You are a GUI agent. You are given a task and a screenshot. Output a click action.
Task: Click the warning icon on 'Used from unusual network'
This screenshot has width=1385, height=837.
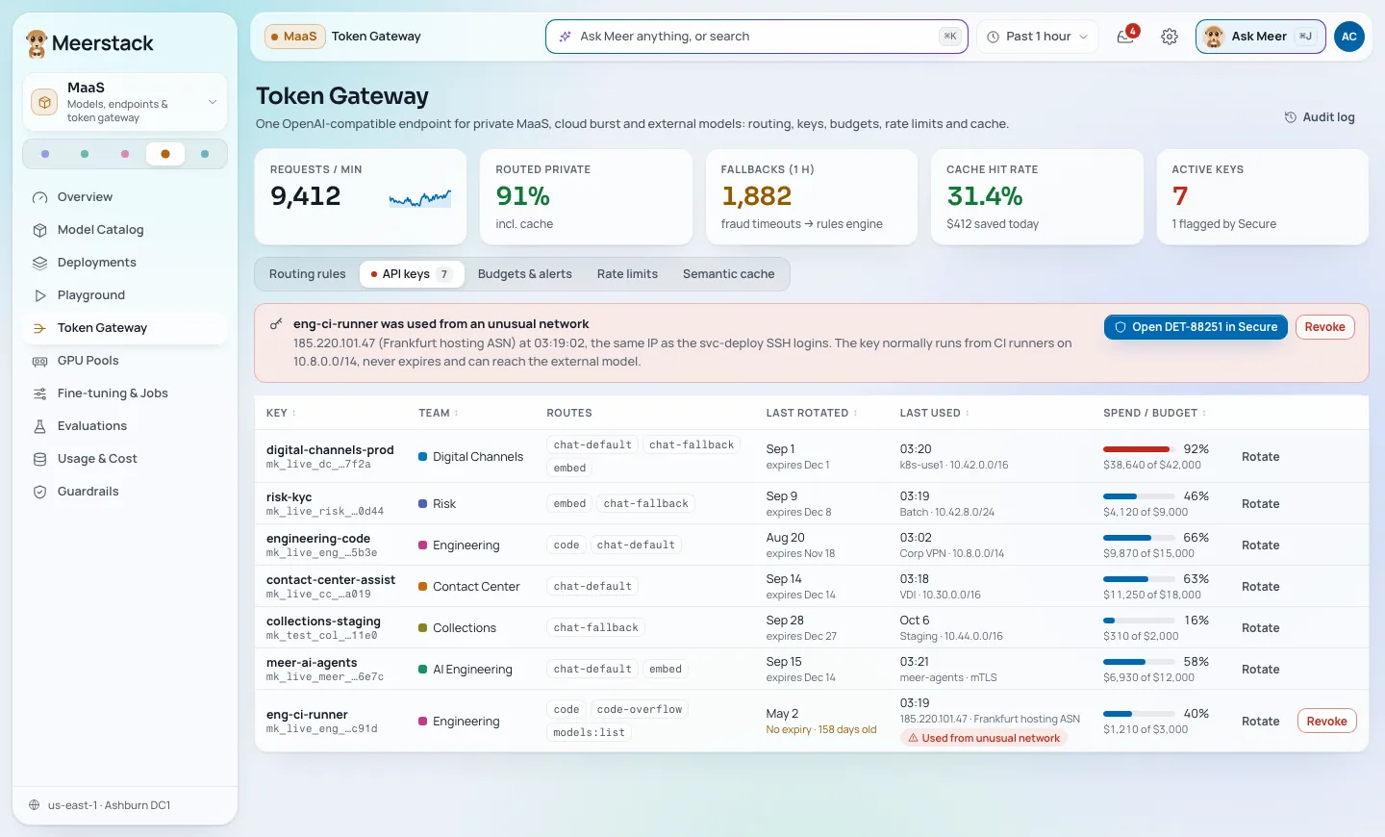pos(914,738)
